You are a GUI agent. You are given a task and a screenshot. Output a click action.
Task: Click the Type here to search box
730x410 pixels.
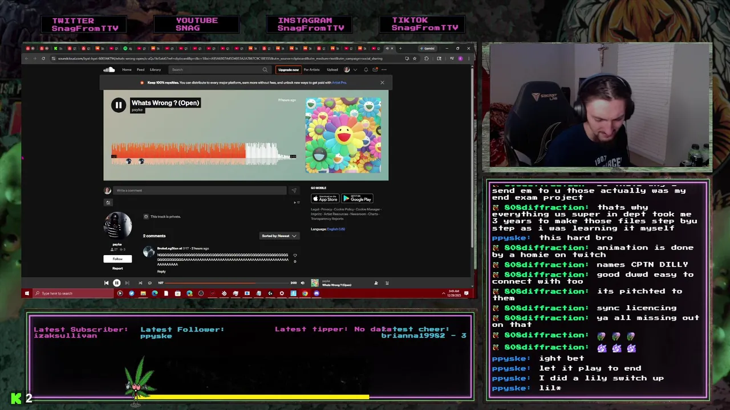(x=72, y=293)
